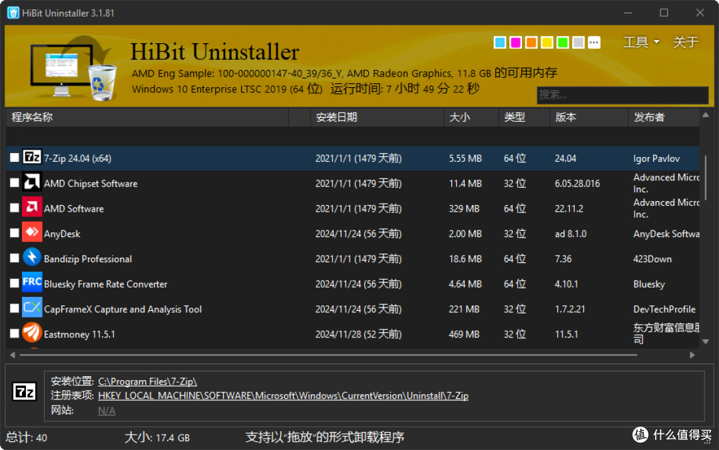
Task: Sort by 程序名称 column header
Action: click(x=146, y=117)
